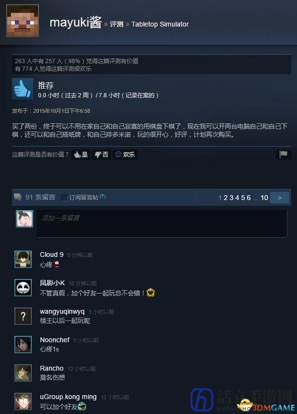Click the thumbs-down 否 vote button
Screen dimensions: 297x414
coord(102,154)
